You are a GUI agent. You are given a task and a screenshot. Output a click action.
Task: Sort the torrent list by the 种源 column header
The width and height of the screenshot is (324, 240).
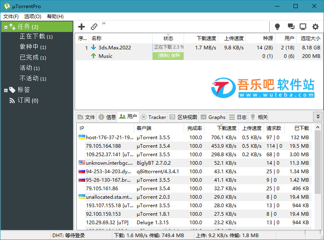click(261, 38)
